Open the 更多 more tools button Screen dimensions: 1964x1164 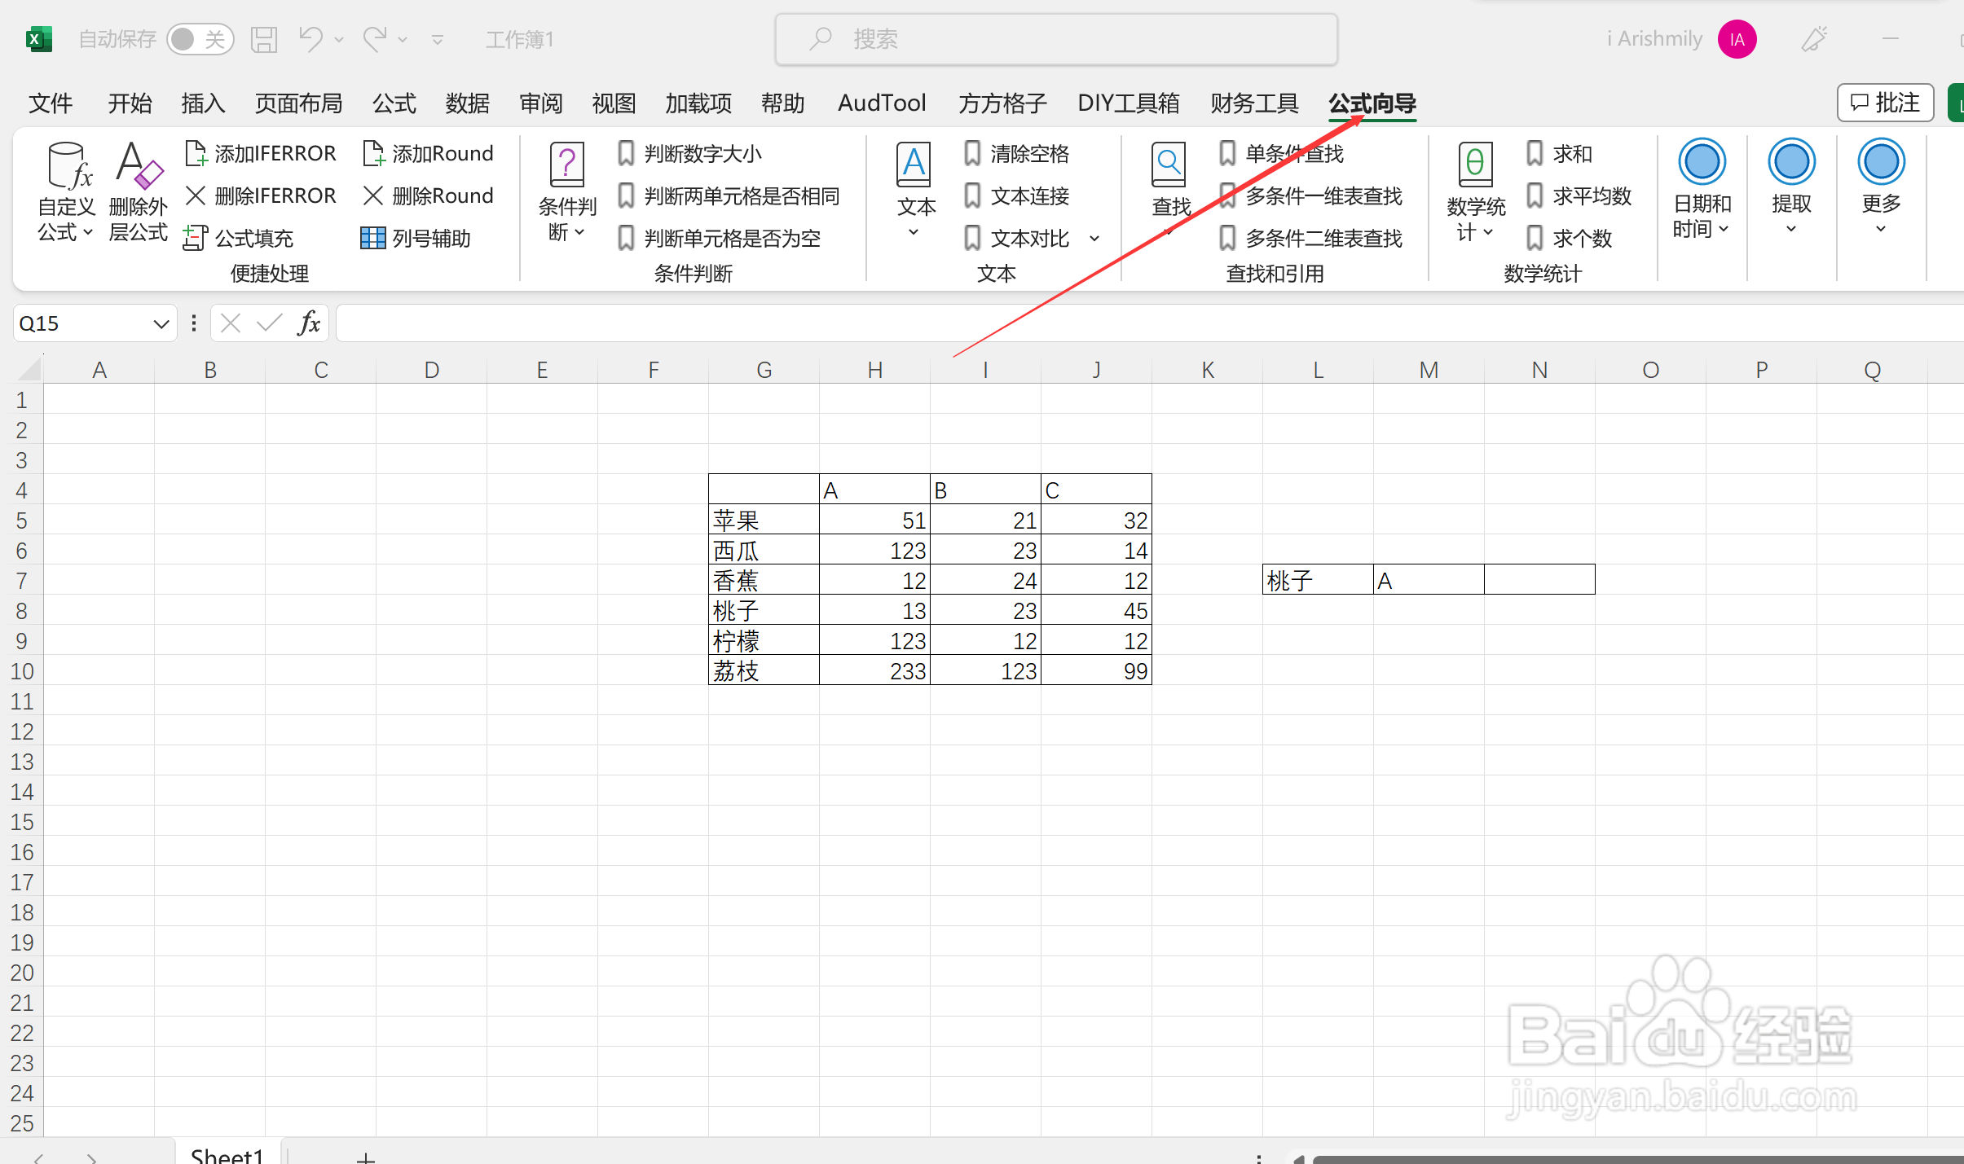[1881, 189]
